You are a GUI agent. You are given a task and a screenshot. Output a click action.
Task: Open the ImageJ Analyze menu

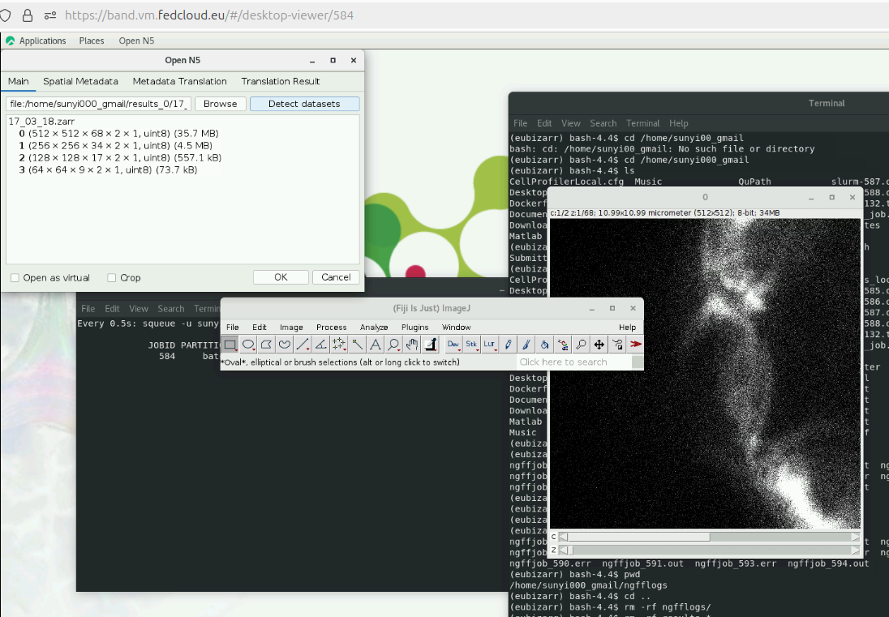coord(374,327)
